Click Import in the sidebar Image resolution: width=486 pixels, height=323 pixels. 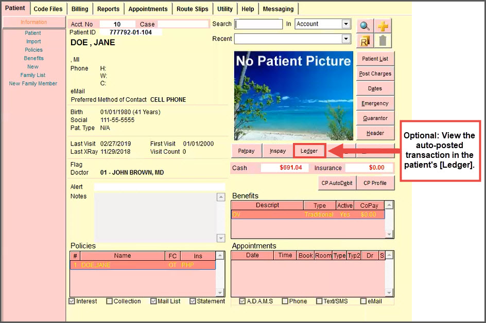(x=33, y=41)
